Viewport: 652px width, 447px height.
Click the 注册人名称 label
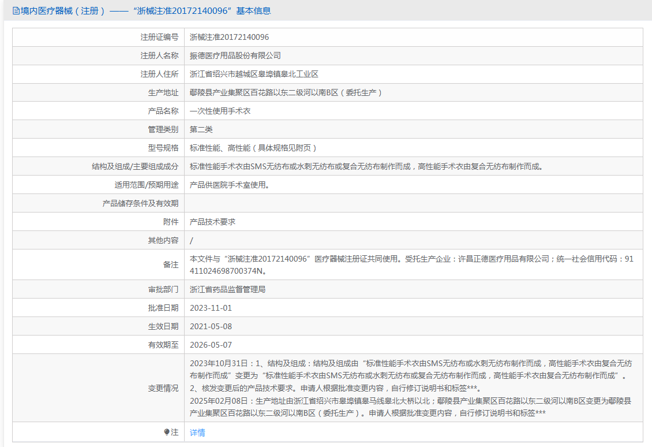click(159, 55)
